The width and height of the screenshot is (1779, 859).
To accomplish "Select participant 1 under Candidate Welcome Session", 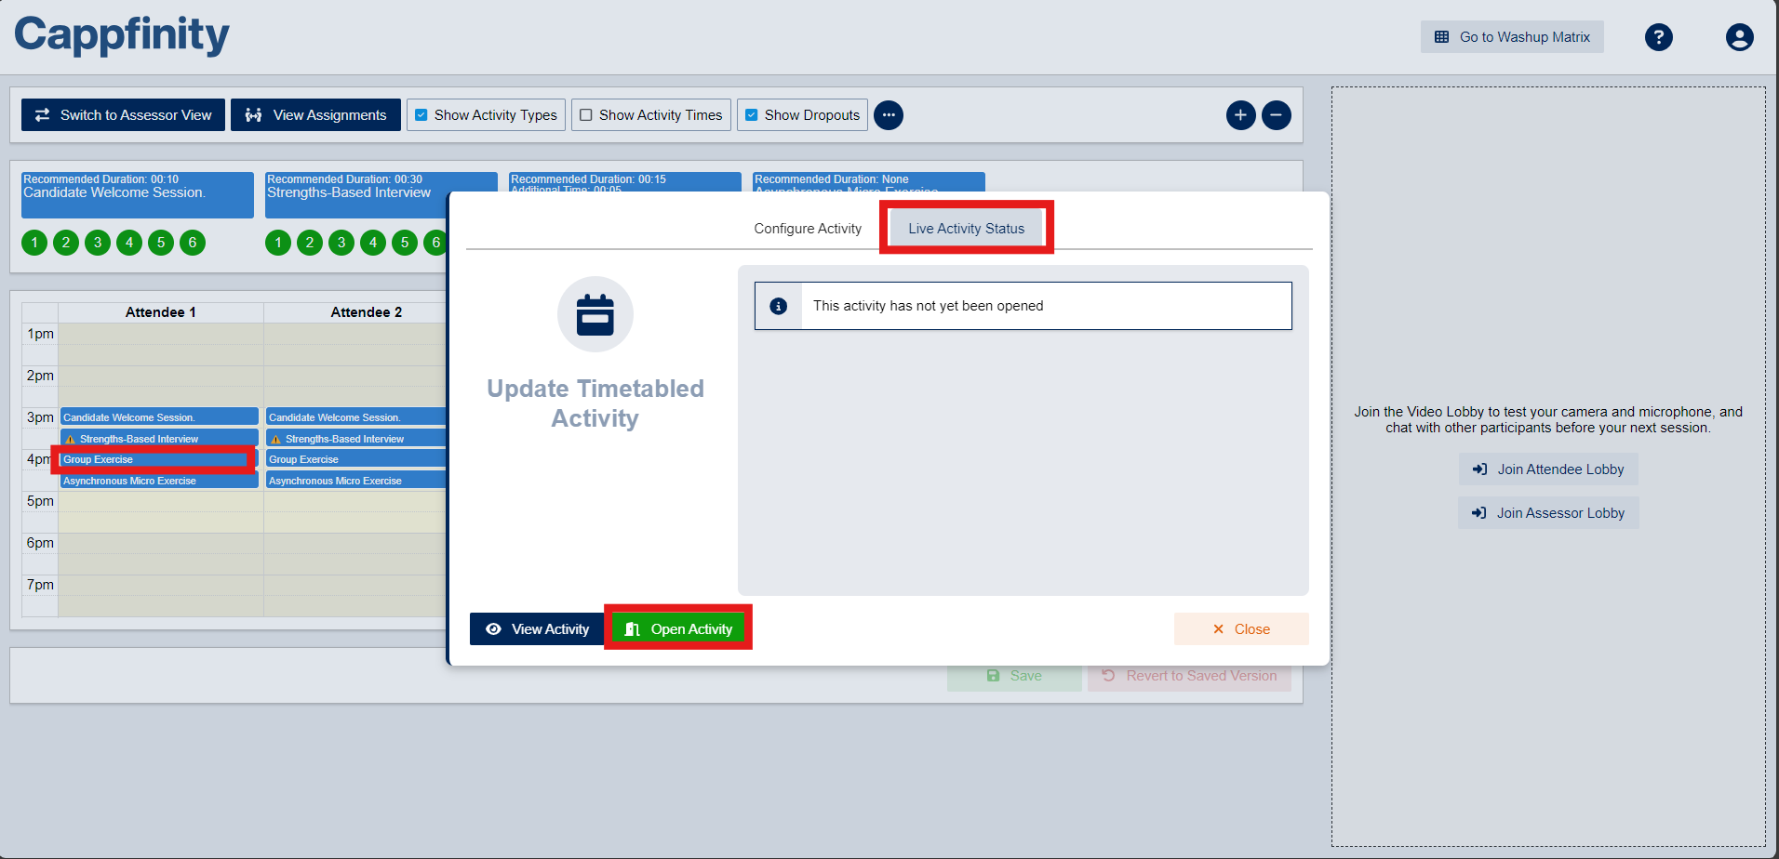I will click(34, 243).
